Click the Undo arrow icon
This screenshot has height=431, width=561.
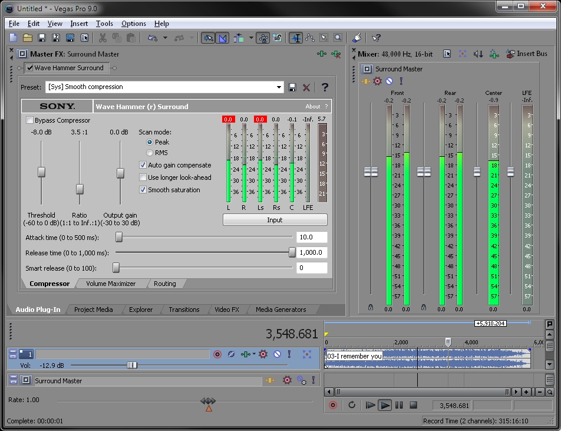click(x=153, y=38)
